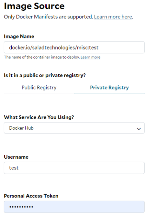Click the 'What Service Are You Using?' label
Image resolution: width=146 pixels, height=214 pixels.
[39, 117]
